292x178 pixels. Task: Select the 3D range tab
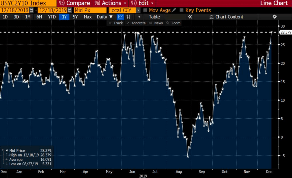click(16, 17)
